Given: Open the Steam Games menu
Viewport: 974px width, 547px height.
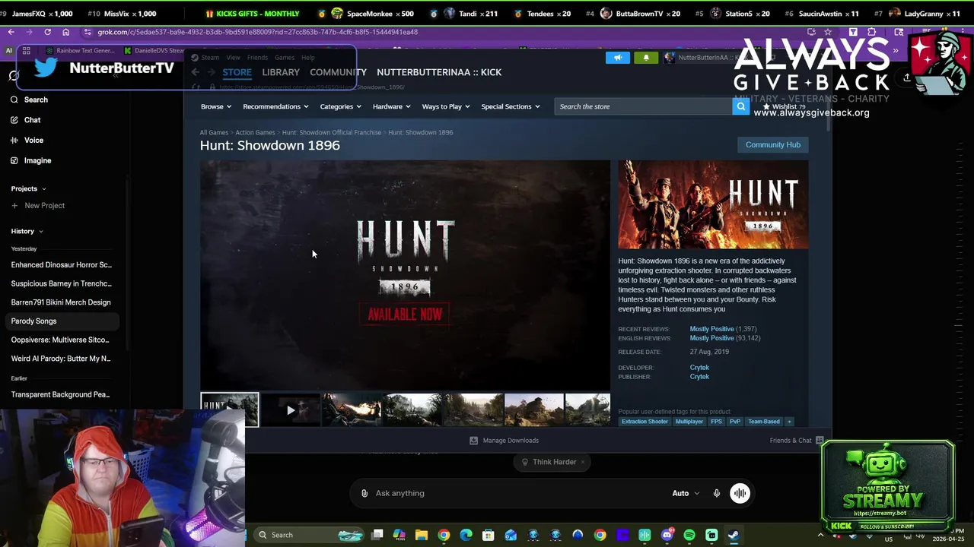Looking at the screenshot, I should [x=285, y=58].
